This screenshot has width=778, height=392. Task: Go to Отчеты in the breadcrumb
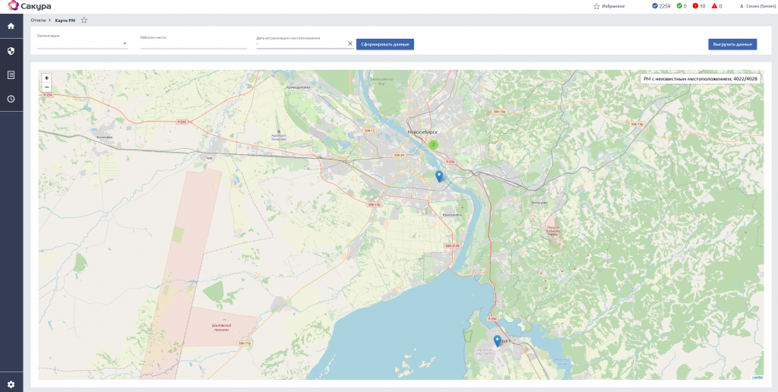coord(38,21)
